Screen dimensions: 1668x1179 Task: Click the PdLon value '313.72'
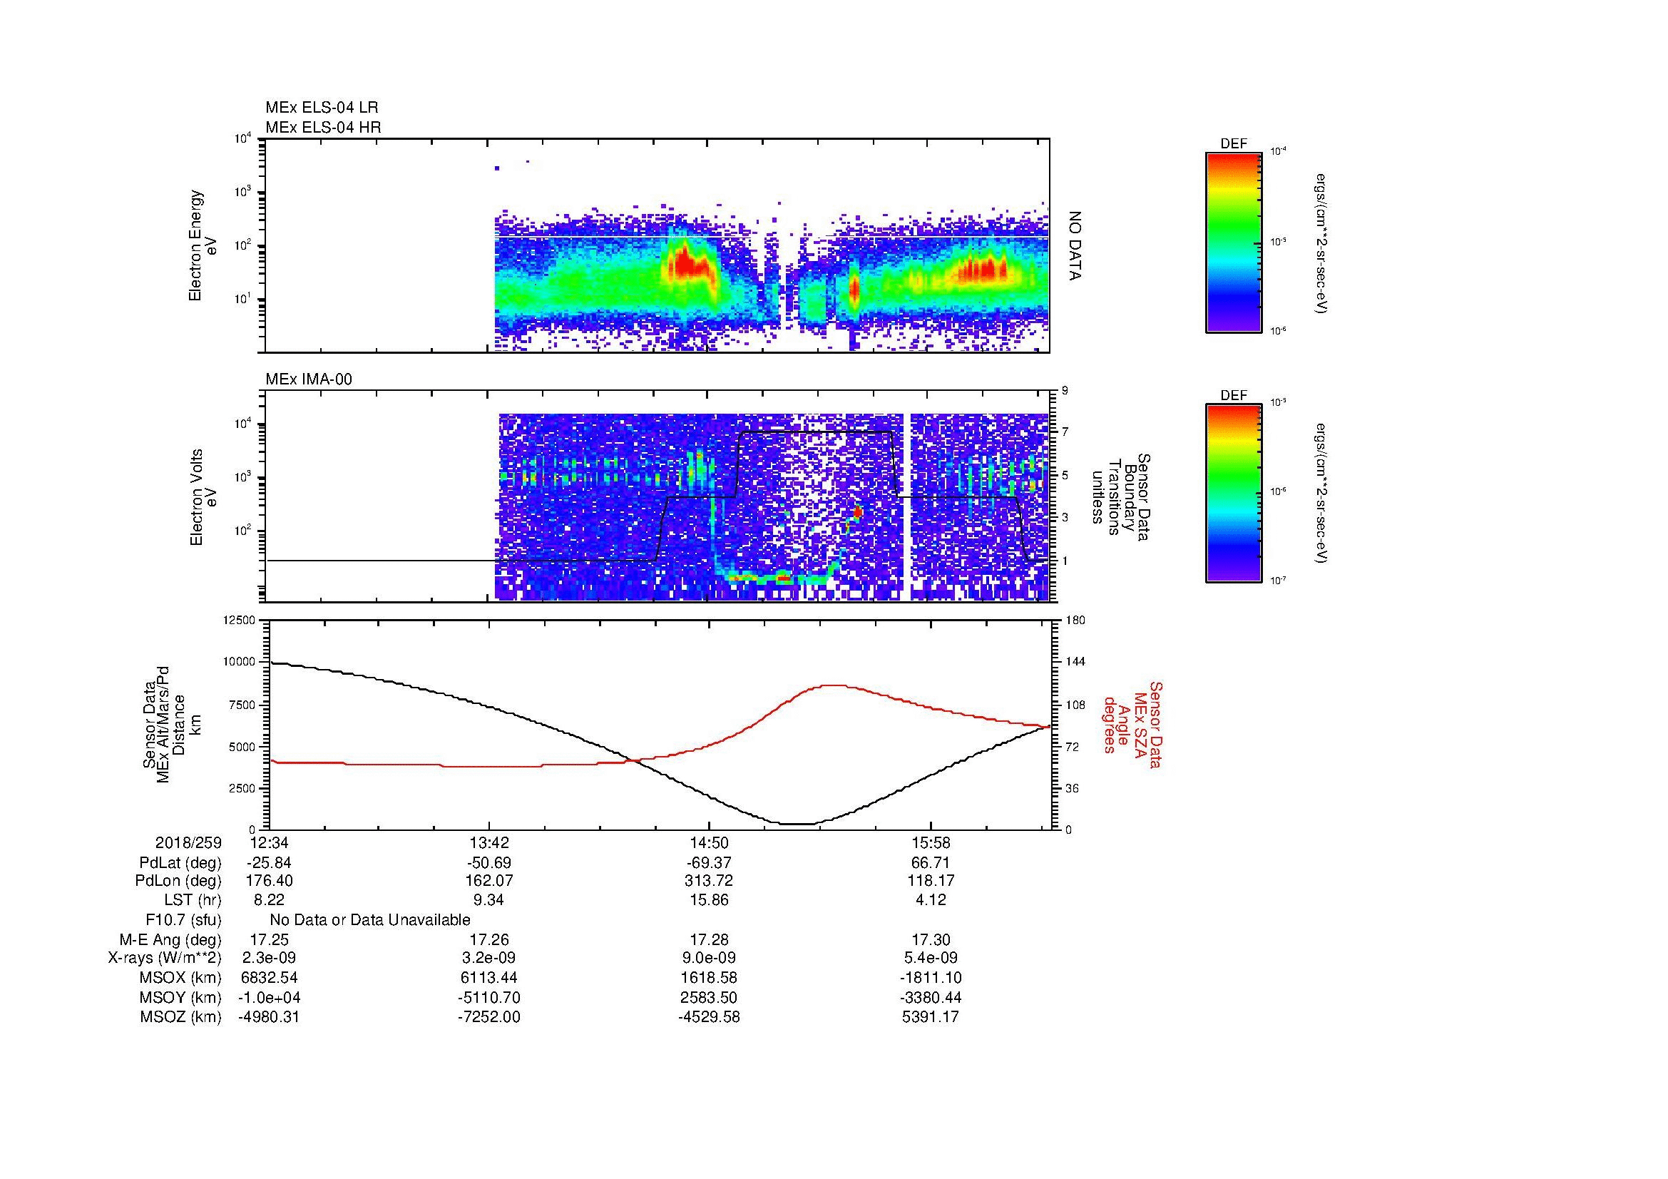pos(709,880)
